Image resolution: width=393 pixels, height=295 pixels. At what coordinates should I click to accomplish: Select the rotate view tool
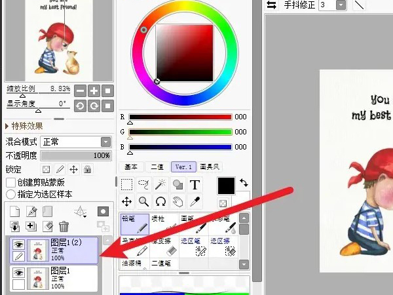click(x=160, y=202)
